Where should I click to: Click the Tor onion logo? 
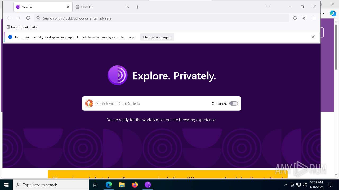[118, 75]
